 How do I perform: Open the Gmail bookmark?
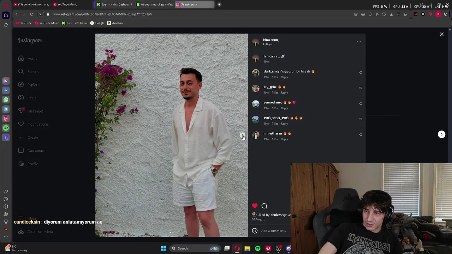[81, 23]
